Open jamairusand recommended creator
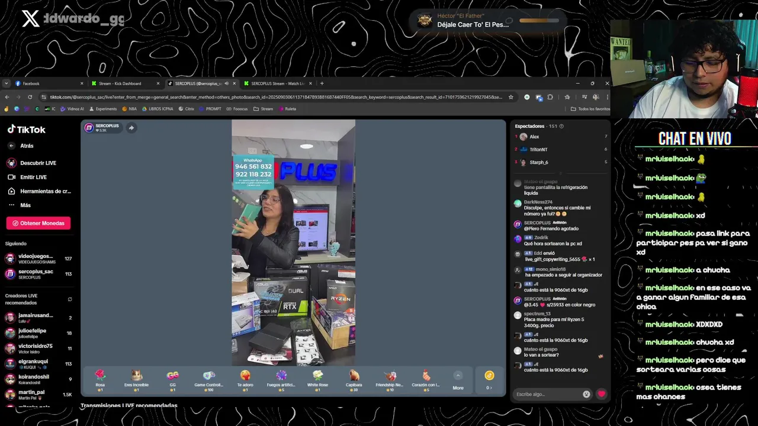Image resolution: width=758 pixels, height=426 pixels. pyautogui.click(x=38, y=318)
